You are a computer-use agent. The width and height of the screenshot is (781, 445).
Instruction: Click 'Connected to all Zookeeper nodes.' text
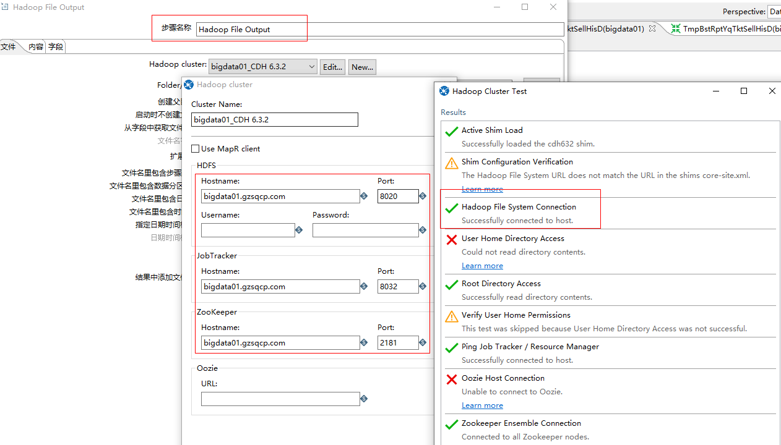point(525,436)
